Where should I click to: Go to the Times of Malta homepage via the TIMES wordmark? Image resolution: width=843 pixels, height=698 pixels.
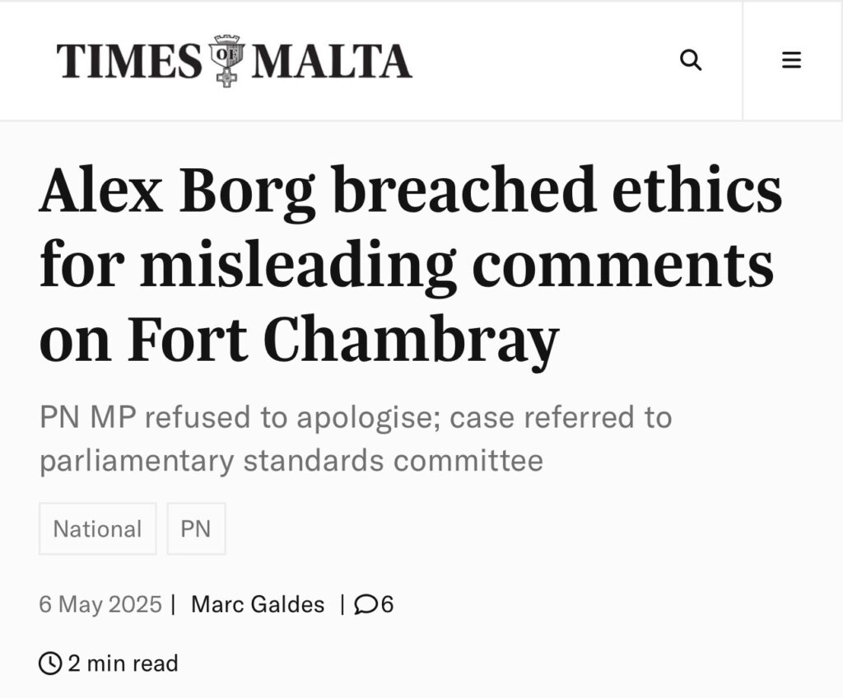(129, 62)
